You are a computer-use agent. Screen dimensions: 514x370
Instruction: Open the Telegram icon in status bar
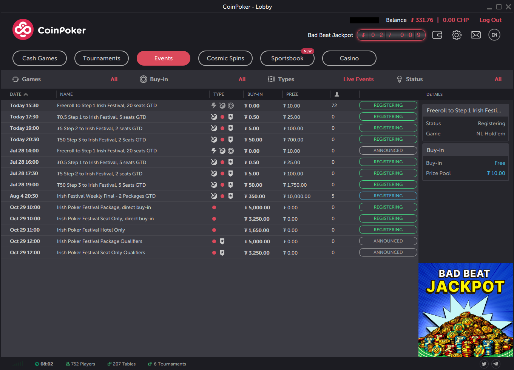pyautogui.click(x=496, y=364)
